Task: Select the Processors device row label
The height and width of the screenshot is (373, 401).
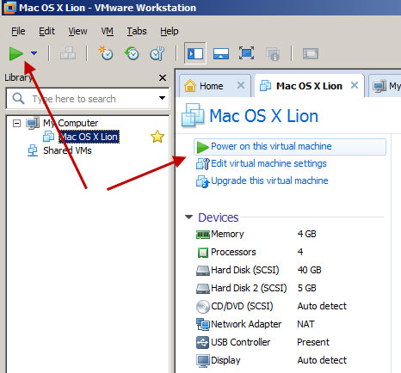Action: 233,252
